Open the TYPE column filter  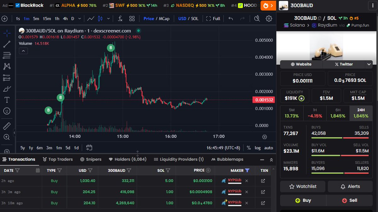[x=60, y=170]
